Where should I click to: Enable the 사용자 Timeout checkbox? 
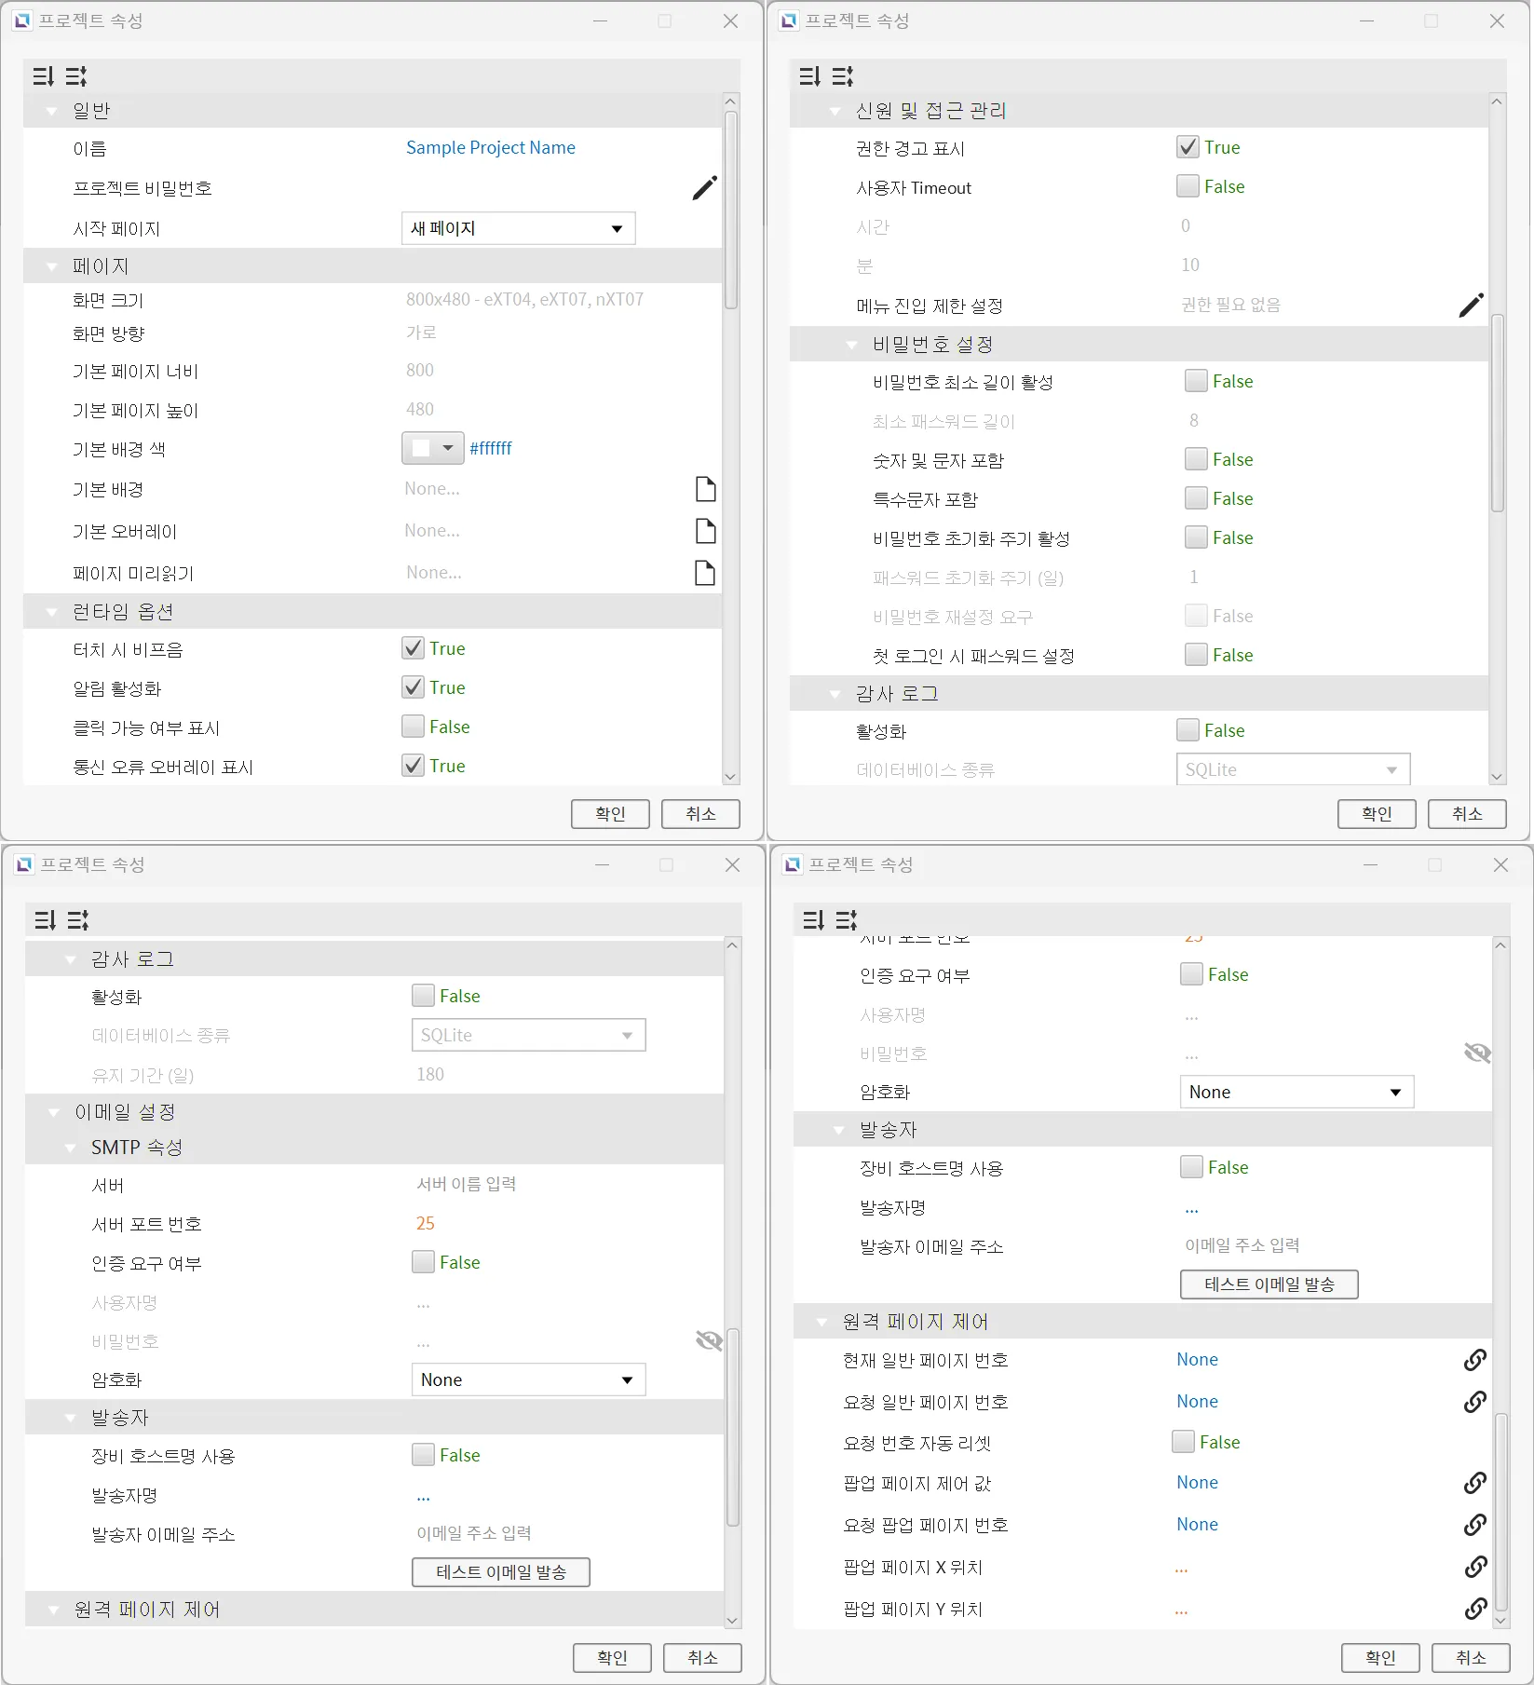(x=1188, y=186)
